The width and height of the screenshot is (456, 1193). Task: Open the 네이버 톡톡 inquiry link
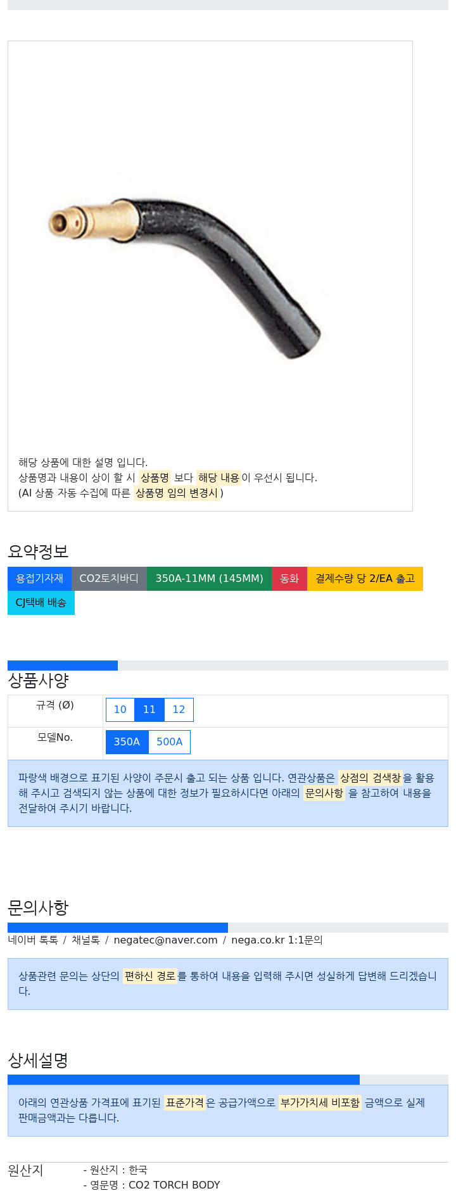coord(33,940)
